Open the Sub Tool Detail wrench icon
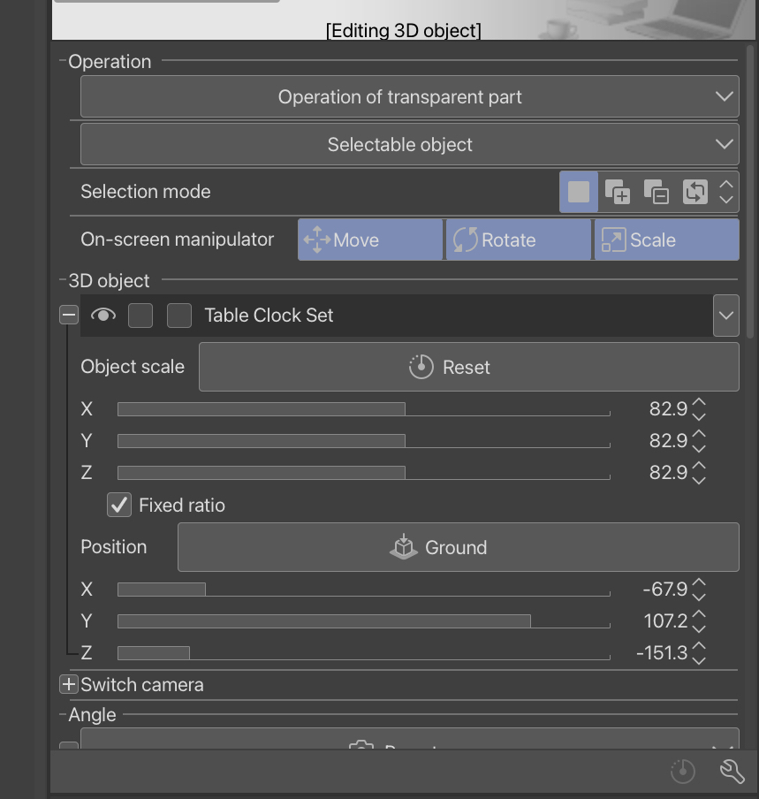 [732, 770]
